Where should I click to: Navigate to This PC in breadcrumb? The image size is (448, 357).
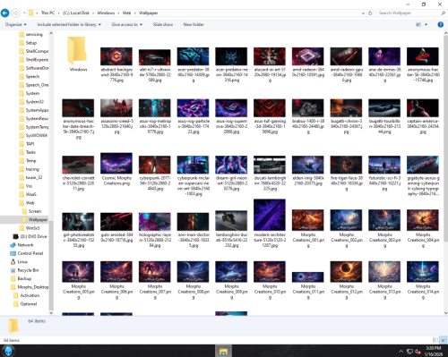coord(47,13)
